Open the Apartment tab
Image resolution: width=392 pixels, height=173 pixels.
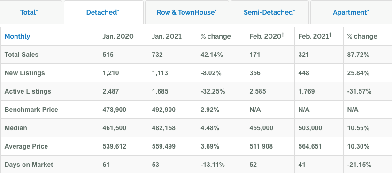[x=351, y=12]
